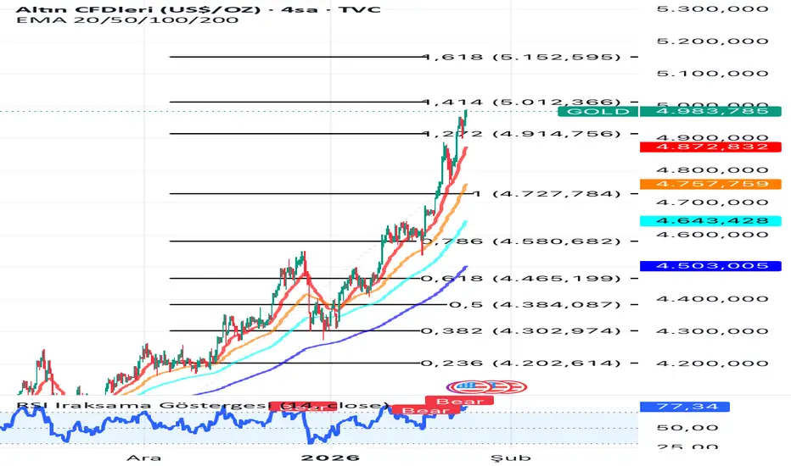Click the 2026 year label on time axis
Screen dimensions: 791x466
(330, 458)
